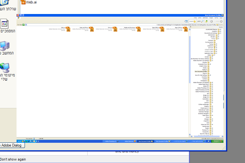The image size is (245, 163).
Task: Select the Web.ai file icon in the file list
Action: 68,29
